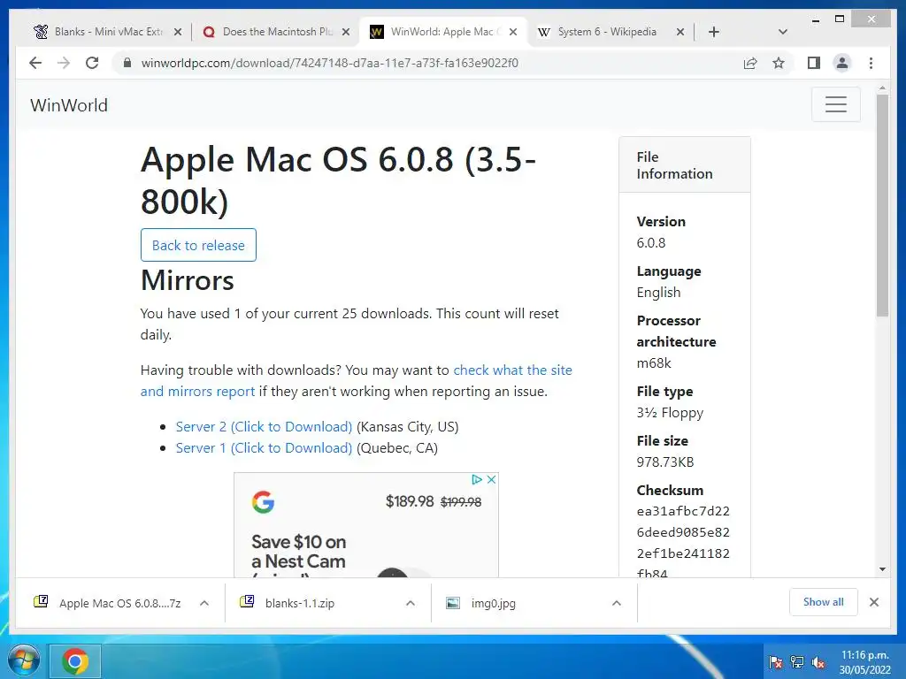Image resolution: width=906 pixels, height=679 pixels.
Task: Click the muted volume tray icon
Action: click(x=818, y=661)
